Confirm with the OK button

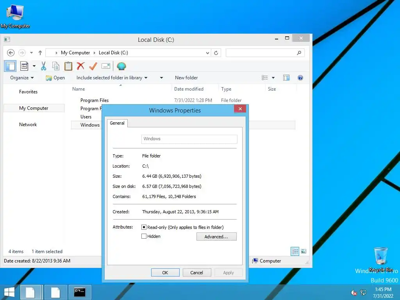165,272
